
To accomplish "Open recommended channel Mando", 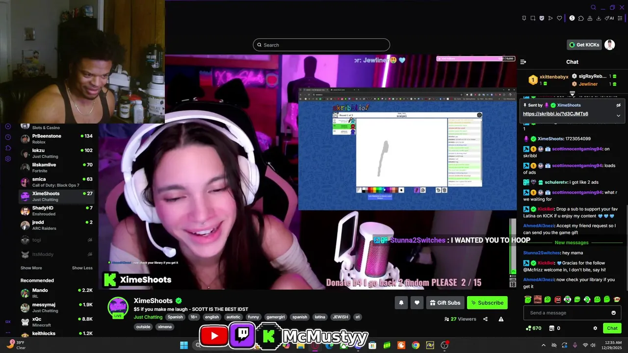I will coord(57,293).
